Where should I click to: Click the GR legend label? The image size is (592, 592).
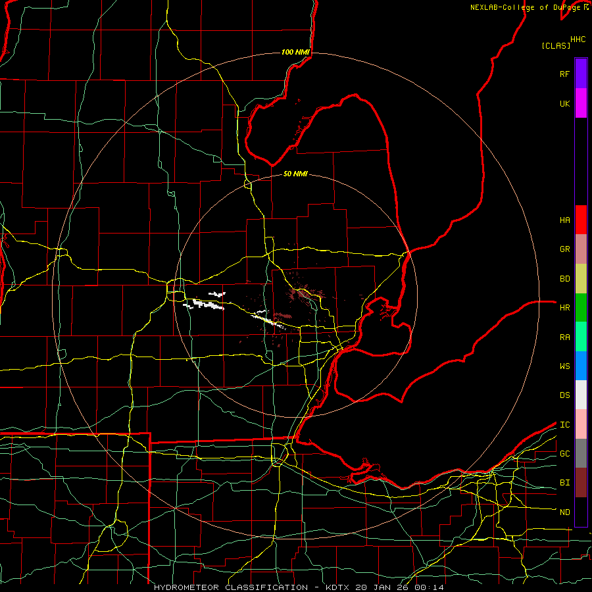point(564,249)
